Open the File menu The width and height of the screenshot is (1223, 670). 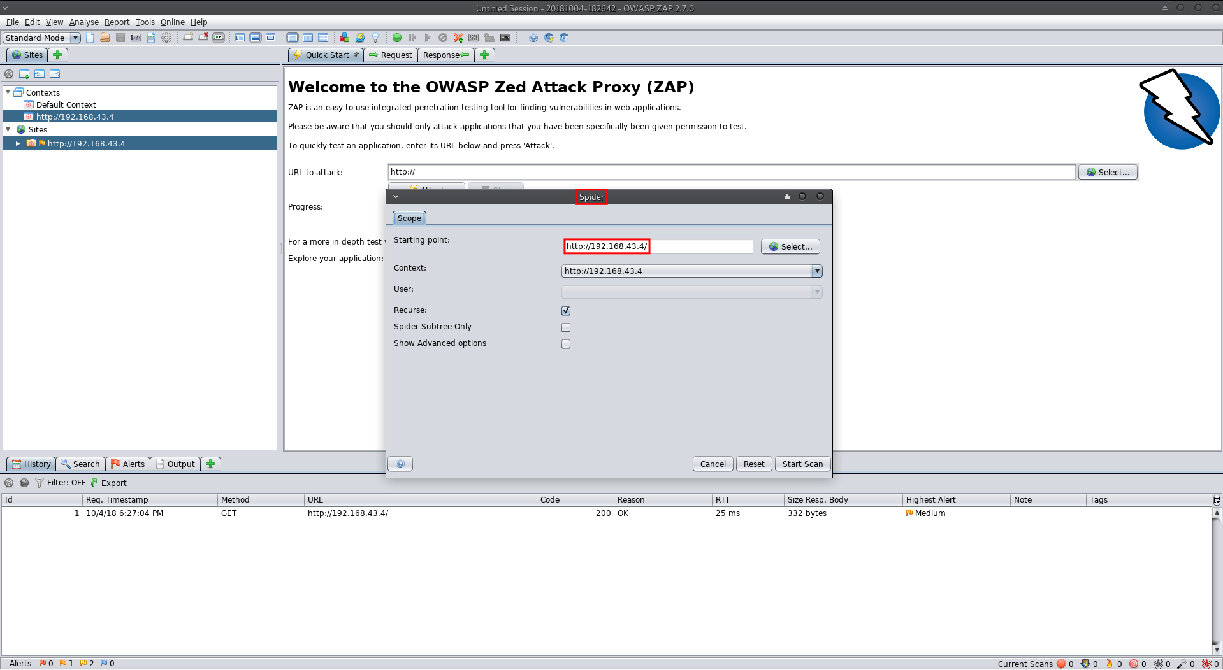(13, 22)
